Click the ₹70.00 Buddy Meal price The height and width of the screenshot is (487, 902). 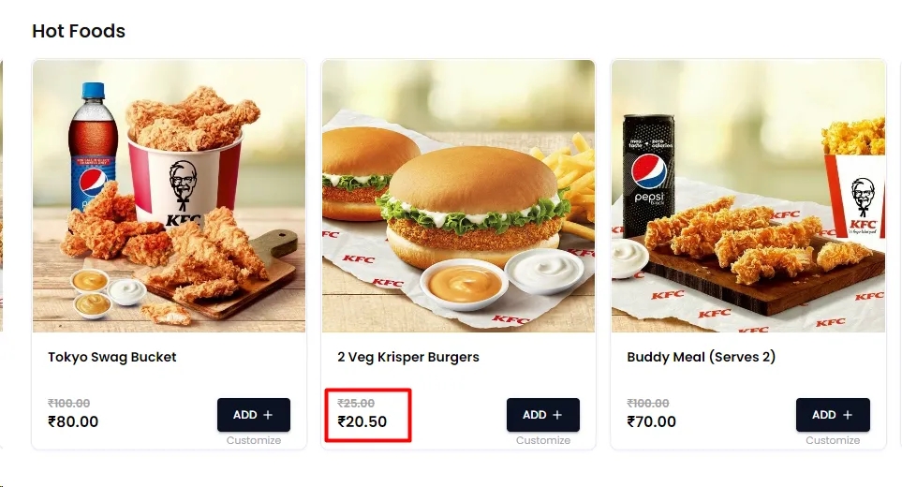click(651, 421)
